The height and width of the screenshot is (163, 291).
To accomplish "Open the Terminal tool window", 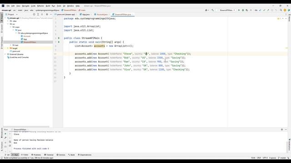I will [x=49, y=155].
